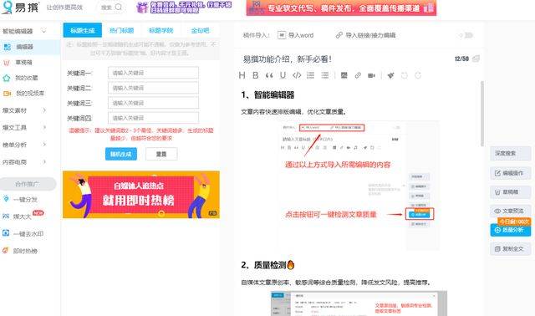The height and width of the screenshot is (316, 535).
Task: Toggle underline formatting
Action: pos(283,75)
